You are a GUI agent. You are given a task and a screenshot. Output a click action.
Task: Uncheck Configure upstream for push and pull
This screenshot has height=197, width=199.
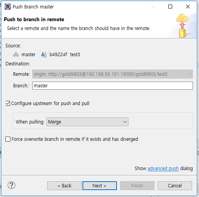[x=8, y=104]
